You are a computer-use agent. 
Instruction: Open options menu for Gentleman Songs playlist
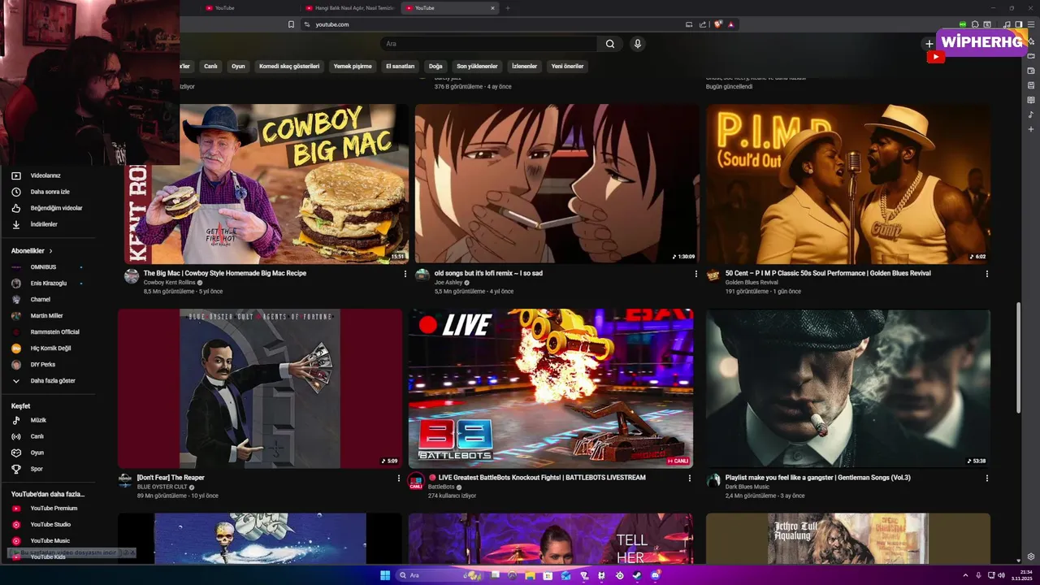coord(987,479)
